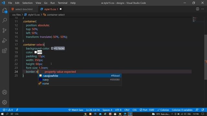
Task: Click the unsaved dot on style15.css tab
Action: (60, 9)
